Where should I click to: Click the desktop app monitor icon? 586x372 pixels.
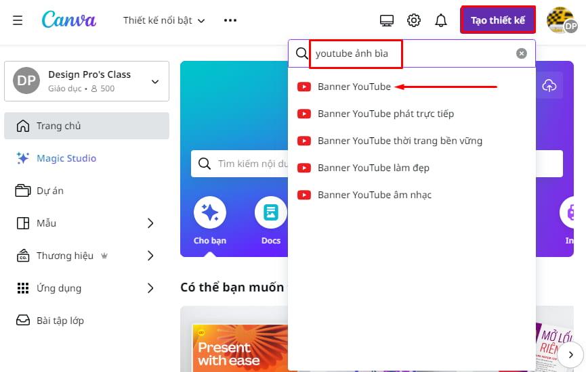coord(386,20)
